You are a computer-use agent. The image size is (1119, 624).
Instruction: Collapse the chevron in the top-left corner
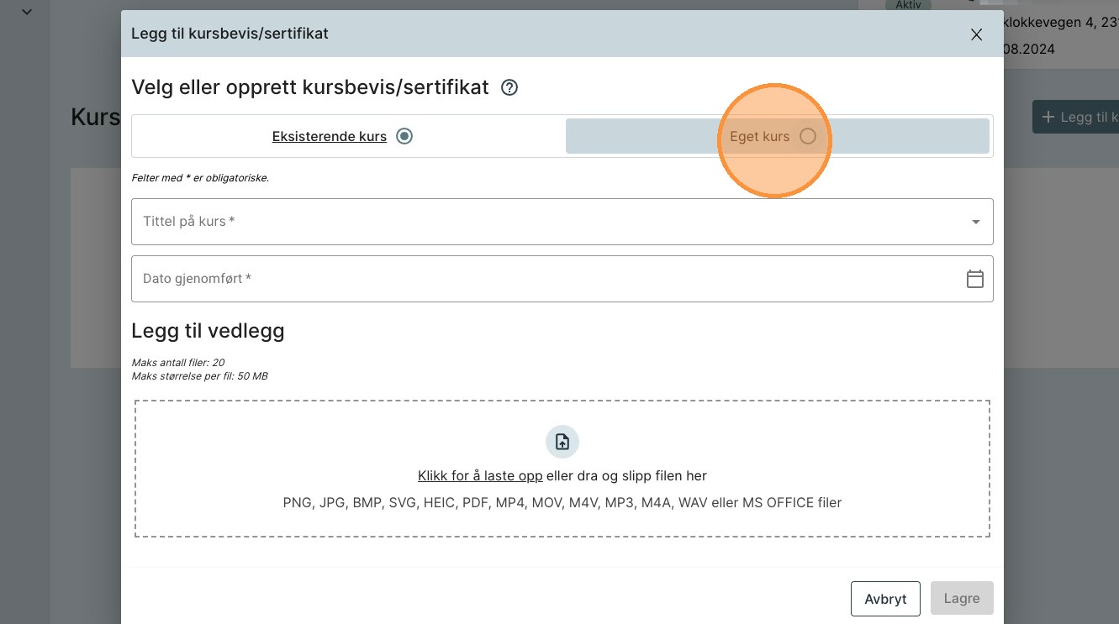coord(27,12)
